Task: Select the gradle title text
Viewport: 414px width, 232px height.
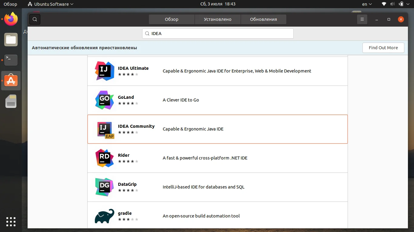Action: click(125, 213)
